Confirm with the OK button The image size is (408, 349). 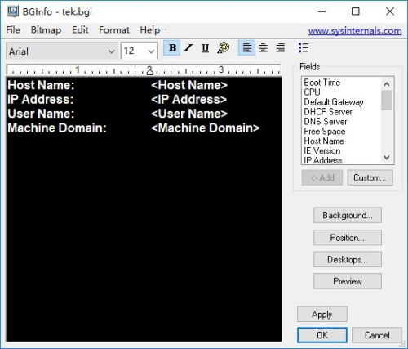pos(322,335)
